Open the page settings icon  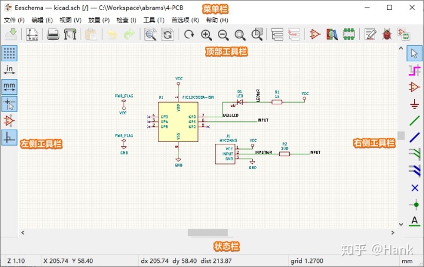pos(32,34)
